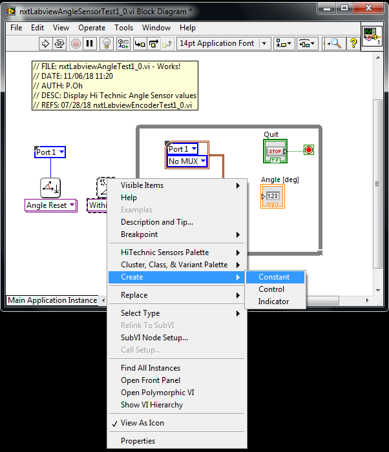
Task: Open the Window menu
Action: point(156,28)
